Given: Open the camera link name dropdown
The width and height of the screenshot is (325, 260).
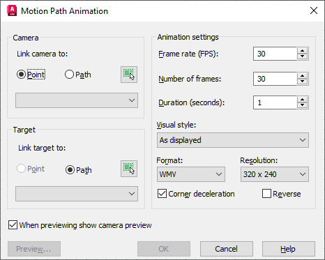Looking at the screenshot, I should [x=77, y=100].
